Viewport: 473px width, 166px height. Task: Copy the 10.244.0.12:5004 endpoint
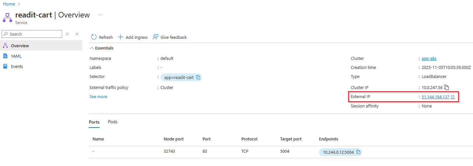click(358, 152)
